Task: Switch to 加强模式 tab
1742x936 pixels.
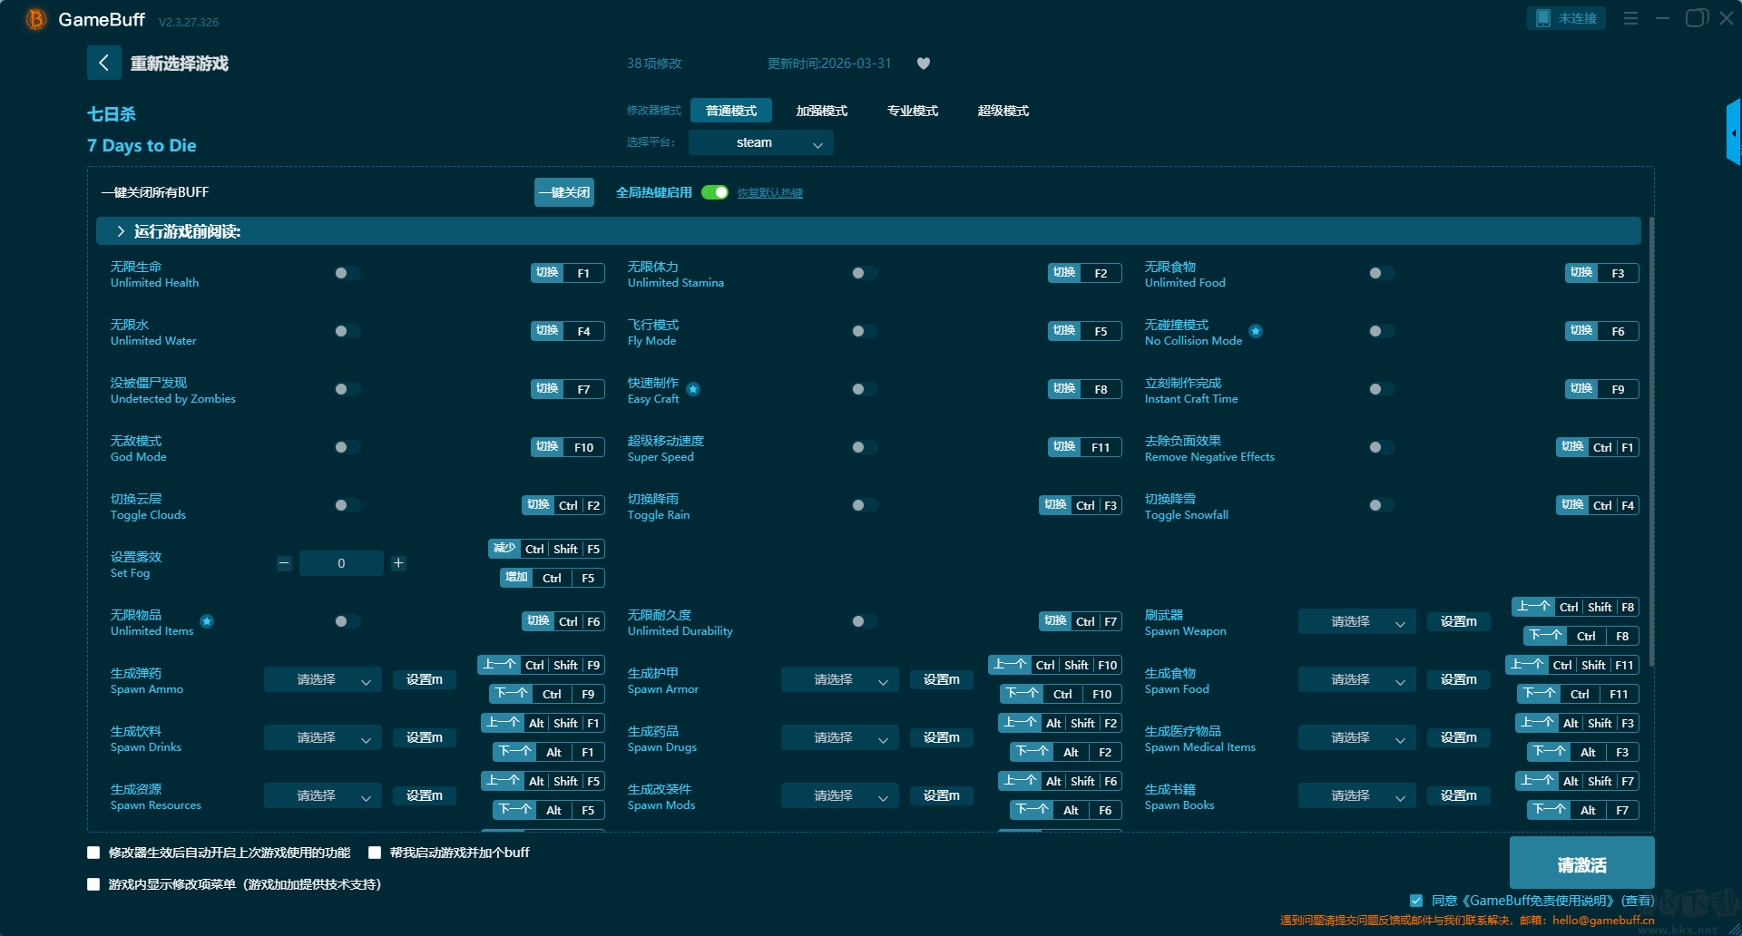Action: click(x=821, y=111)
